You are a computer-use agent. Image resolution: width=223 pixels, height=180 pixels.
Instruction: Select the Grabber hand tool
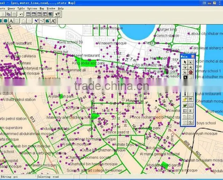(x=191, y=99)
